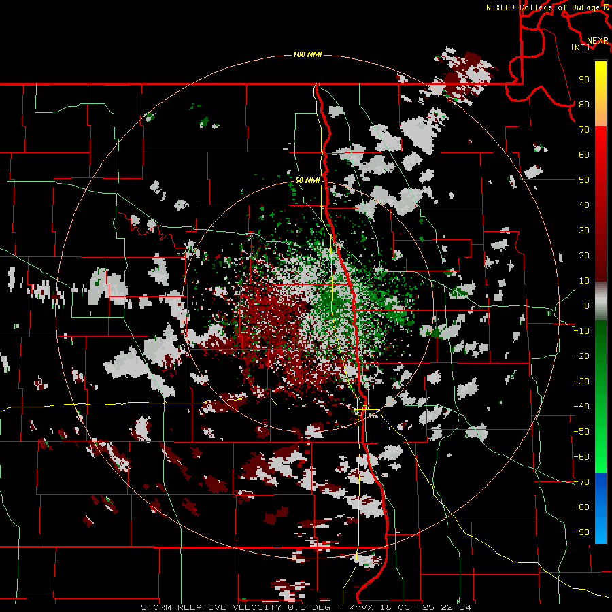Viewport: 612px width, 612px height.
Task: Pick the light blue bottom segment of the color bar
Action: 600,529
